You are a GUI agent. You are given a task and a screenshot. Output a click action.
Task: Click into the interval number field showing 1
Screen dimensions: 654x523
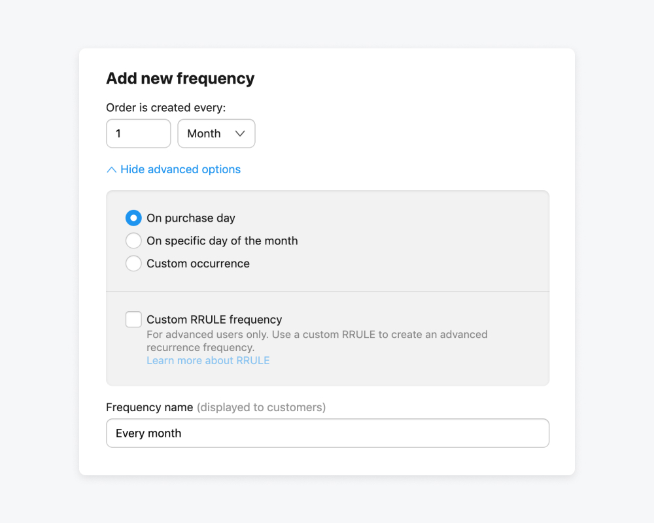tap(138, 133)
